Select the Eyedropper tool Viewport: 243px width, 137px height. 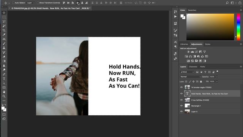pyautogui.click(x=4, y=35)
